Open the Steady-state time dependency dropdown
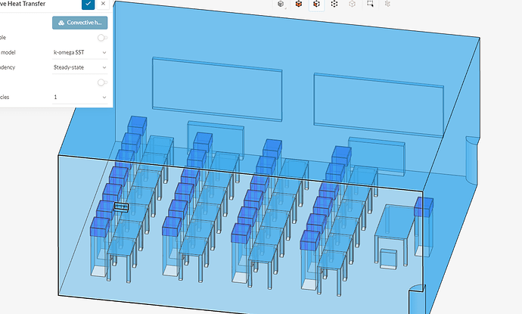This screenshot has height=314, width=522. 80,67
